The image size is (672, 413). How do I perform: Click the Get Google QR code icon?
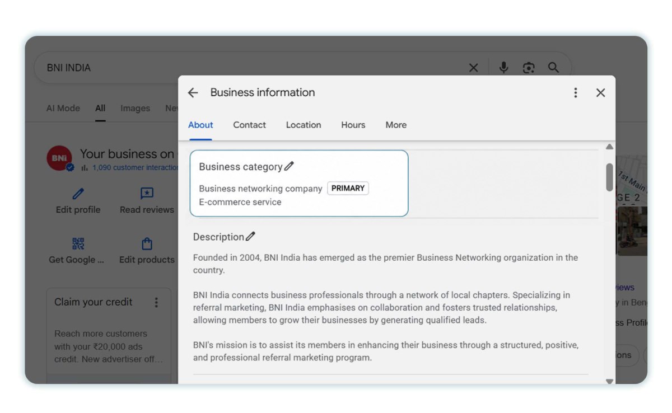pos(78,244)
